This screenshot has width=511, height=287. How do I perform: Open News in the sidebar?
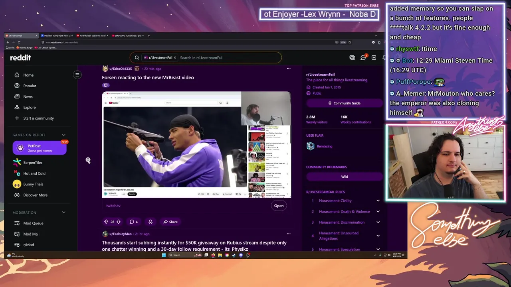pyautogui.click(x=24, y=96)
